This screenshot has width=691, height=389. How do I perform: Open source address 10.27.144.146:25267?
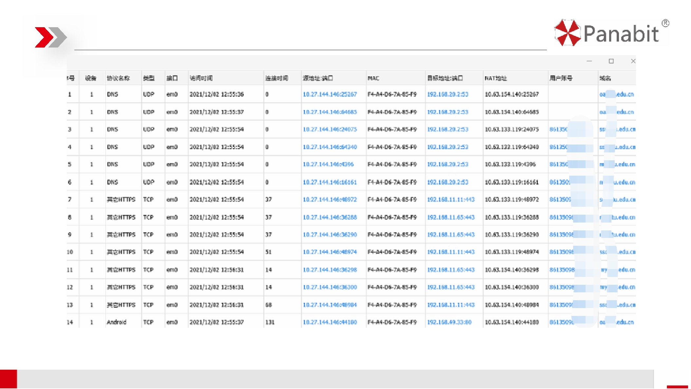[x=330, y=94]
